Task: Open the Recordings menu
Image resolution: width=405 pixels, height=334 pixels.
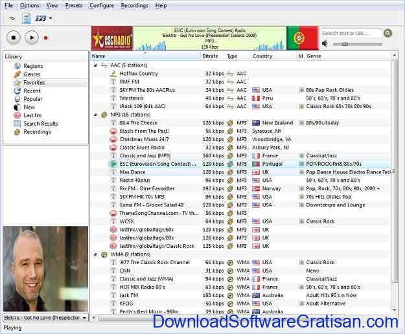Action: 135,5
